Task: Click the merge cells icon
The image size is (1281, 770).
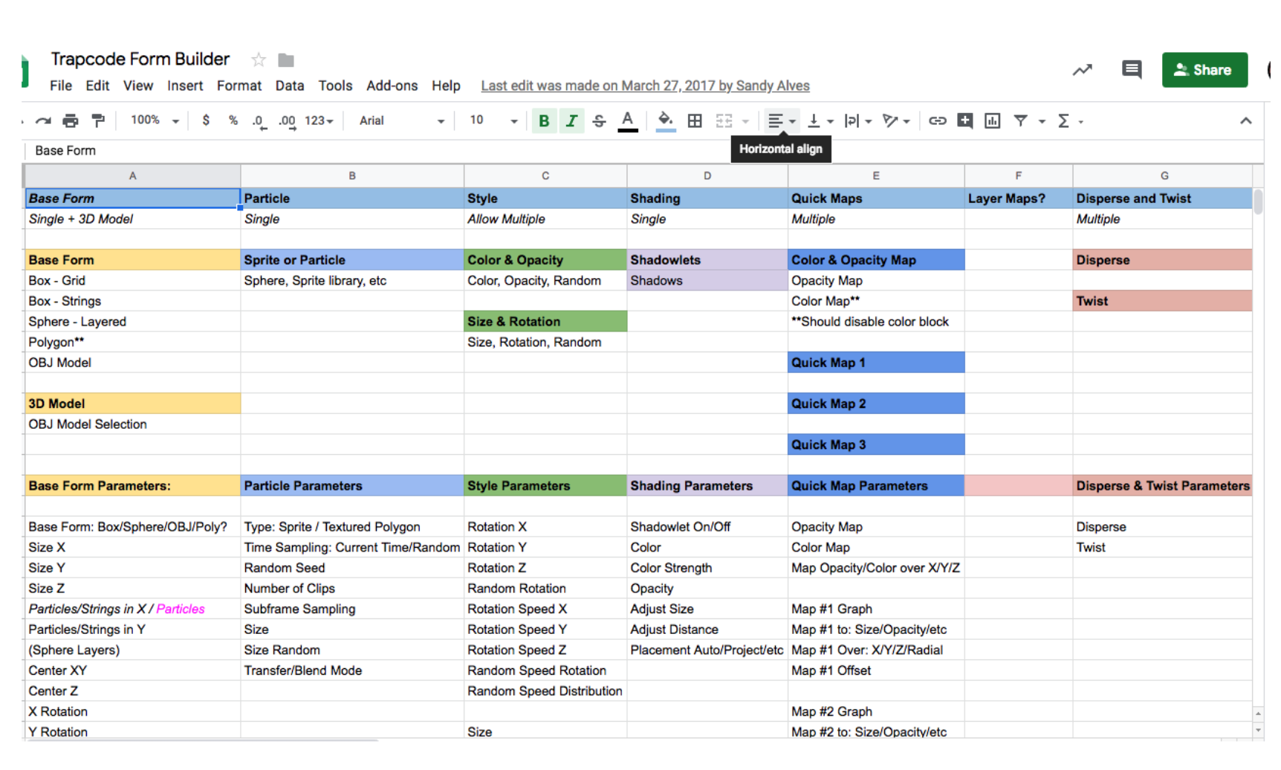Action: [724, 121]
